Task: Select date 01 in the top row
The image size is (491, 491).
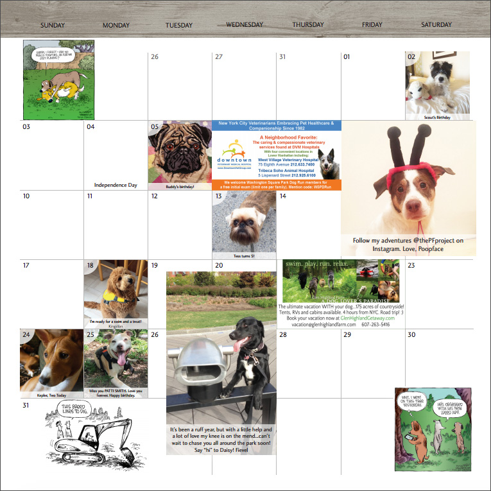Action: tap(347, 56)
